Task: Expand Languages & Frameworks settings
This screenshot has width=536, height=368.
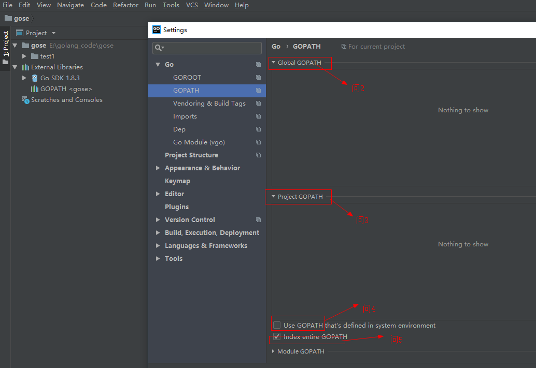Action: point(158,246)
